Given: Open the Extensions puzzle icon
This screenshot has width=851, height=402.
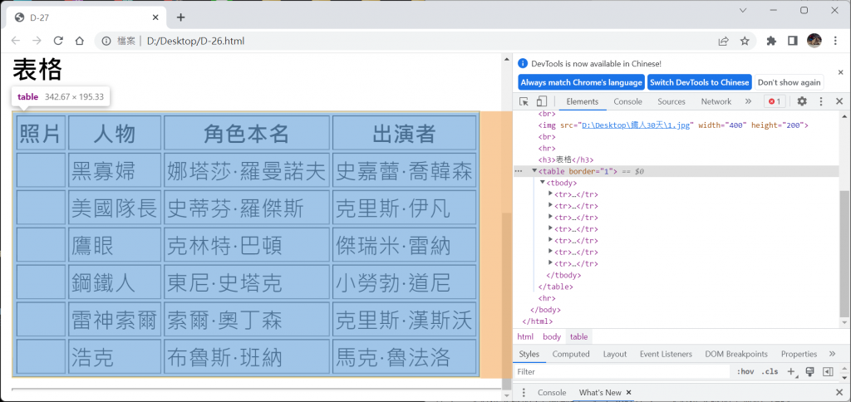Looking at the screenshot, I should pyautogui.click(x=771, y=41).
